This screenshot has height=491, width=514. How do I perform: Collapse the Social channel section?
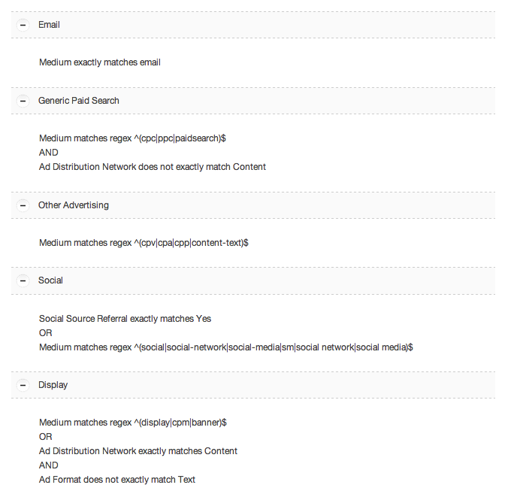(x=23, y=280)
